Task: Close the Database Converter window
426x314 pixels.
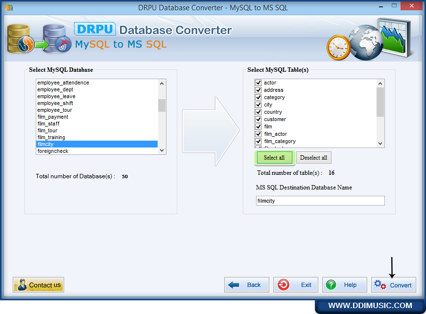Action: (x=412, y=6)
